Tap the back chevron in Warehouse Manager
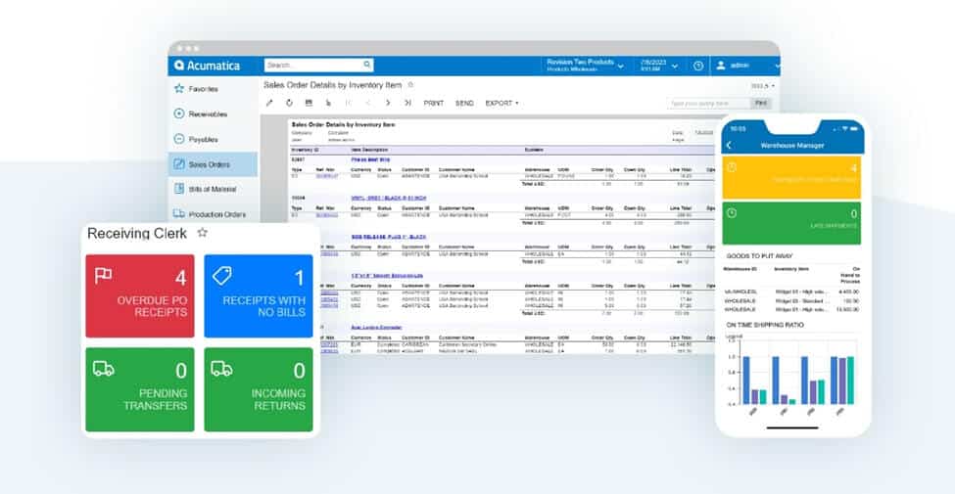This screenshot has height=494, width=955. click(729, 146)
